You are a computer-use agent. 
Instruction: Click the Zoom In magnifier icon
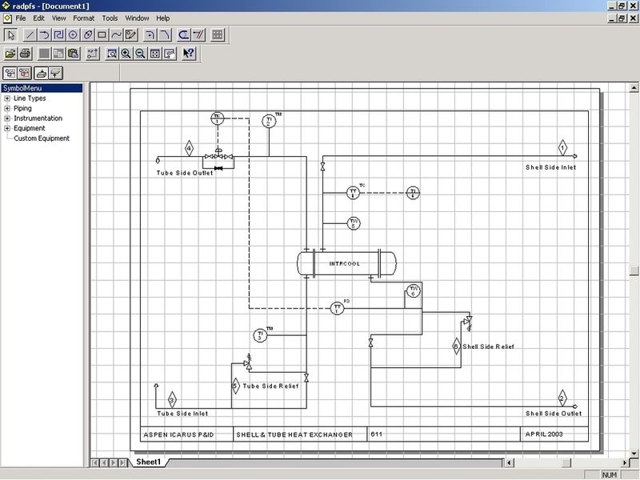126,54
